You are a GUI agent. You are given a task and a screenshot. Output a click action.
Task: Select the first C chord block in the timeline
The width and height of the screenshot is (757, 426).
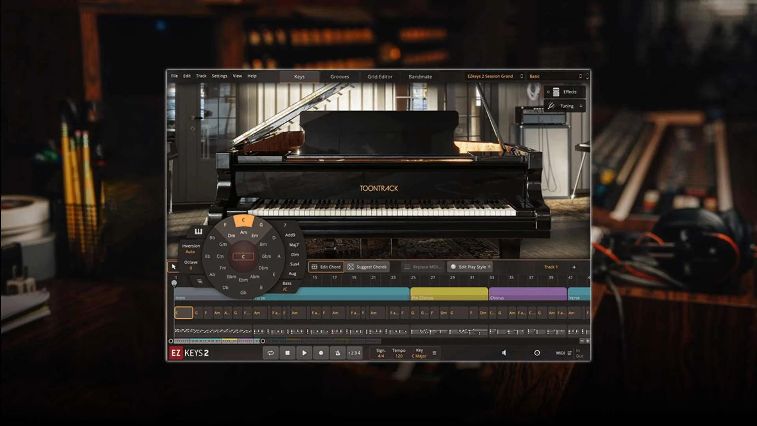(183, 312)
